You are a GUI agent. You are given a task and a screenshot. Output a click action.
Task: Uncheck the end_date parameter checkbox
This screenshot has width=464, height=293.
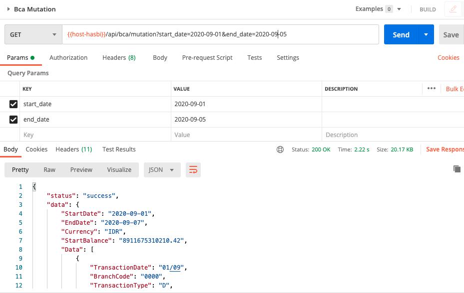(x=13, y=119)
